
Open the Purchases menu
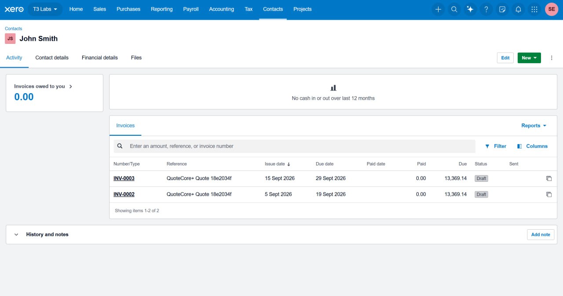(128, 9)
